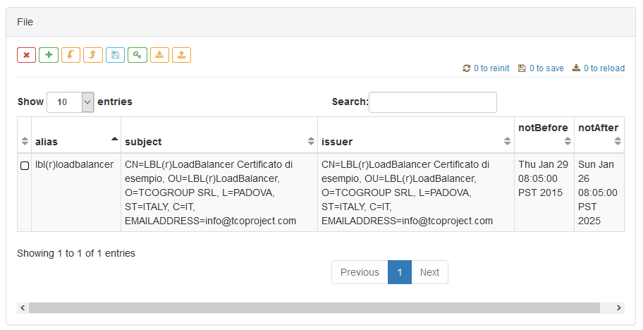Sort the table by issuer column
Screen dimensions: 643x330
(x=416, y=135)
